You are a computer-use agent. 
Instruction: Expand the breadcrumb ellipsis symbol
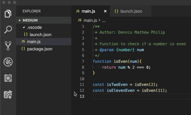(104, 21)
